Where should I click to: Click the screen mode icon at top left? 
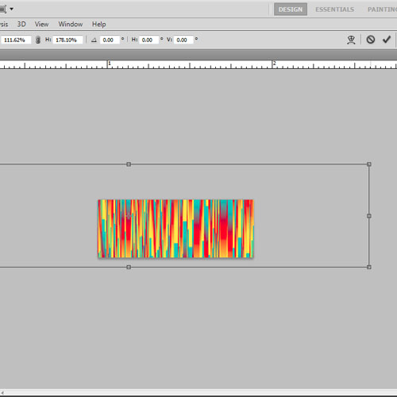(3, 9)
